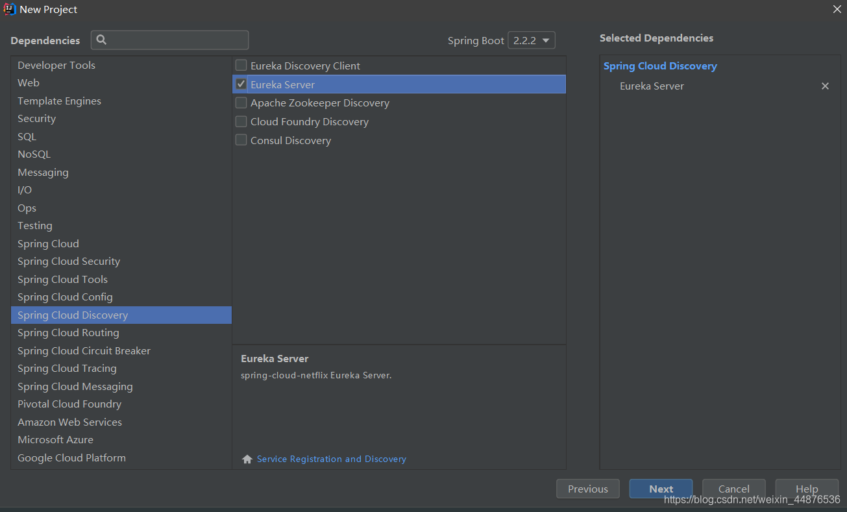This screenshot has height=512, width=847.
Task: Select Eureka Server in Selected Dependencies panel
Action: tap(652, 86)
